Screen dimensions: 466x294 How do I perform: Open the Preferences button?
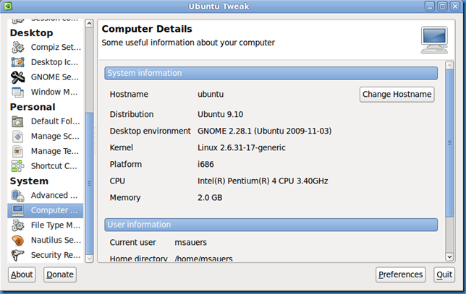click(400, 274)
